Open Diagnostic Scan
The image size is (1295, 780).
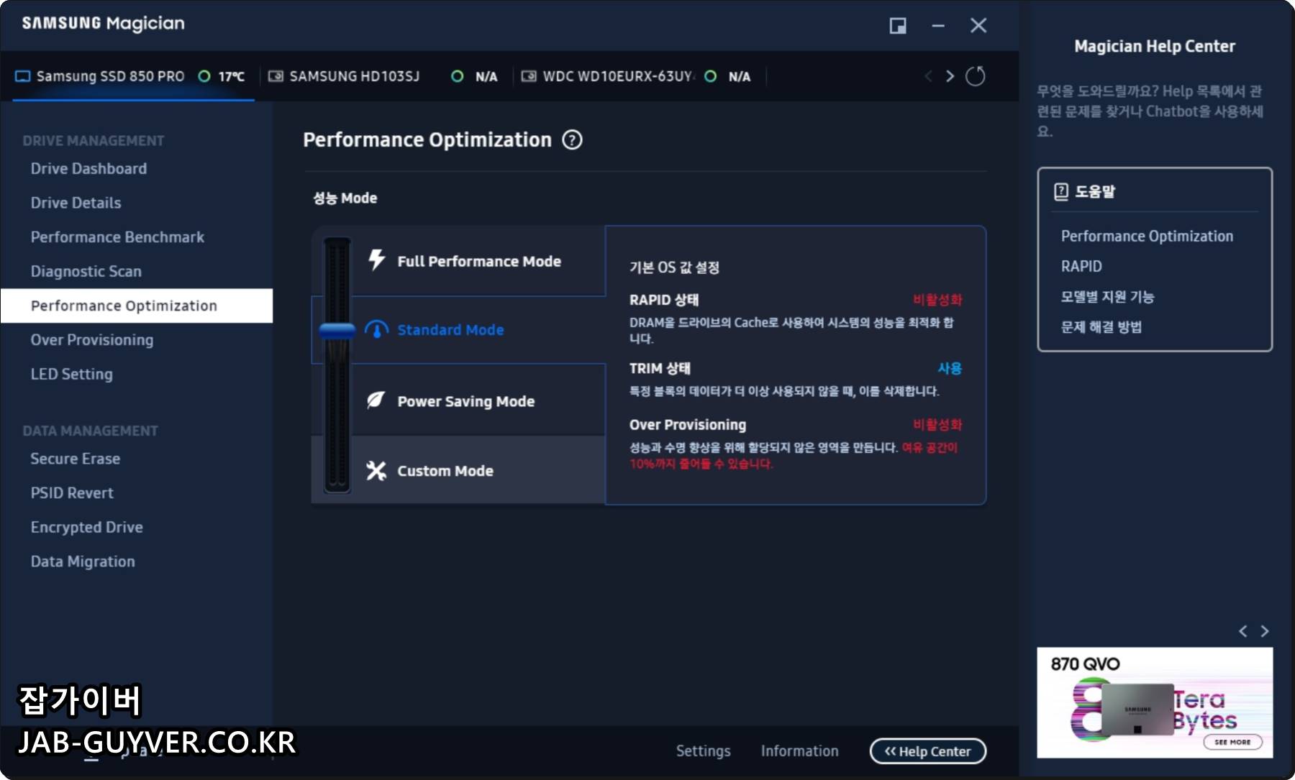(86, 272)
